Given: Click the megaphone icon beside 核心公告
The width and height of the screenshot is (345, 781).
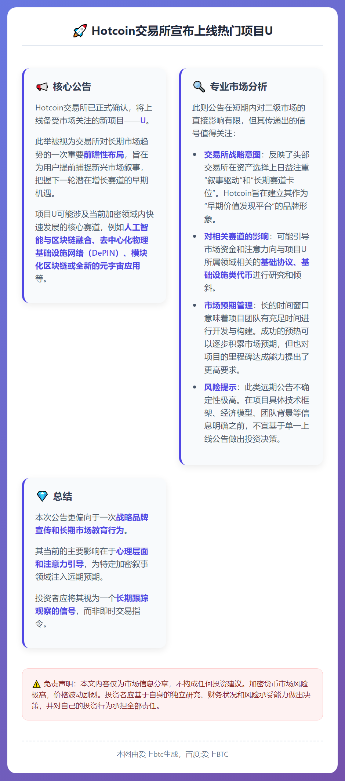Looking at the screenshot, I should 42,87.
